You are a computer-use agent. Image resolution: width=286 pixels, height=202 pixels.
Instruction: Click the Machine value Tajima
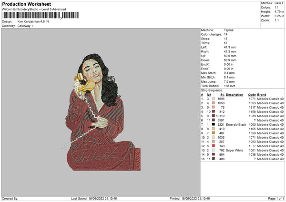point(228,30)
